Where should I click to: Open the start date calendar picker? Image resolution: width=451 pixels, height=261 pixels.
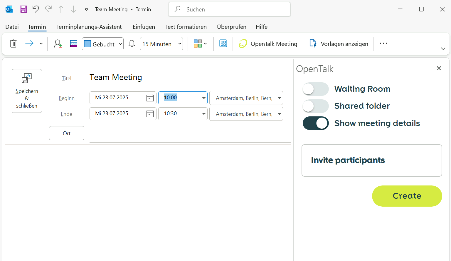tap(150, 98)
